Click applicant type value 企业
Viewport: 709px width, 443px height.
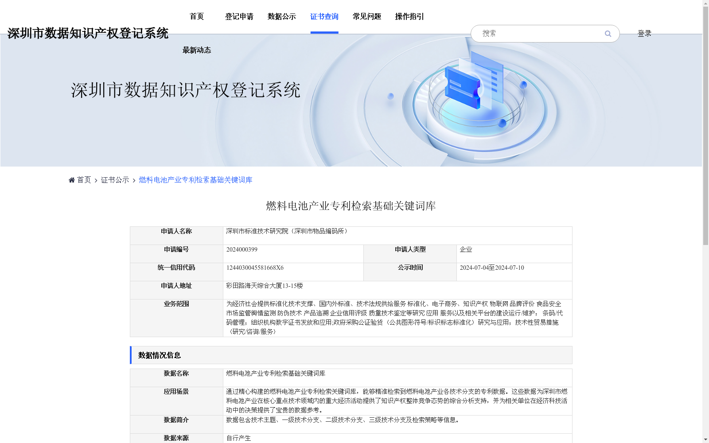click(466, 249)
